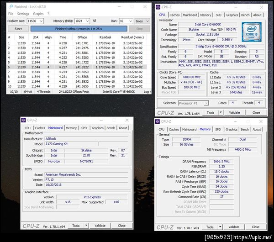Click Validate in CPU-Z CPU window
274x242 pixels.
pos(235,112)
